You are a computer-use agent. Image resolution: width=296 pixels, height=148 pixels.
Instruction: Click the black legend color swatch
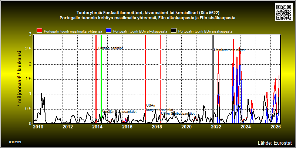coord(174,31)
